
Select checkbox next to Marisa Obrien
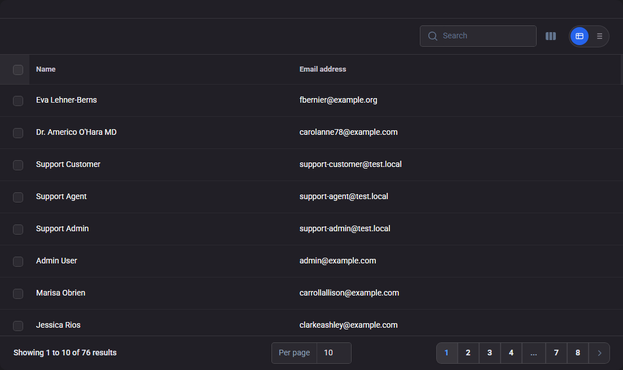click(18, 294)
